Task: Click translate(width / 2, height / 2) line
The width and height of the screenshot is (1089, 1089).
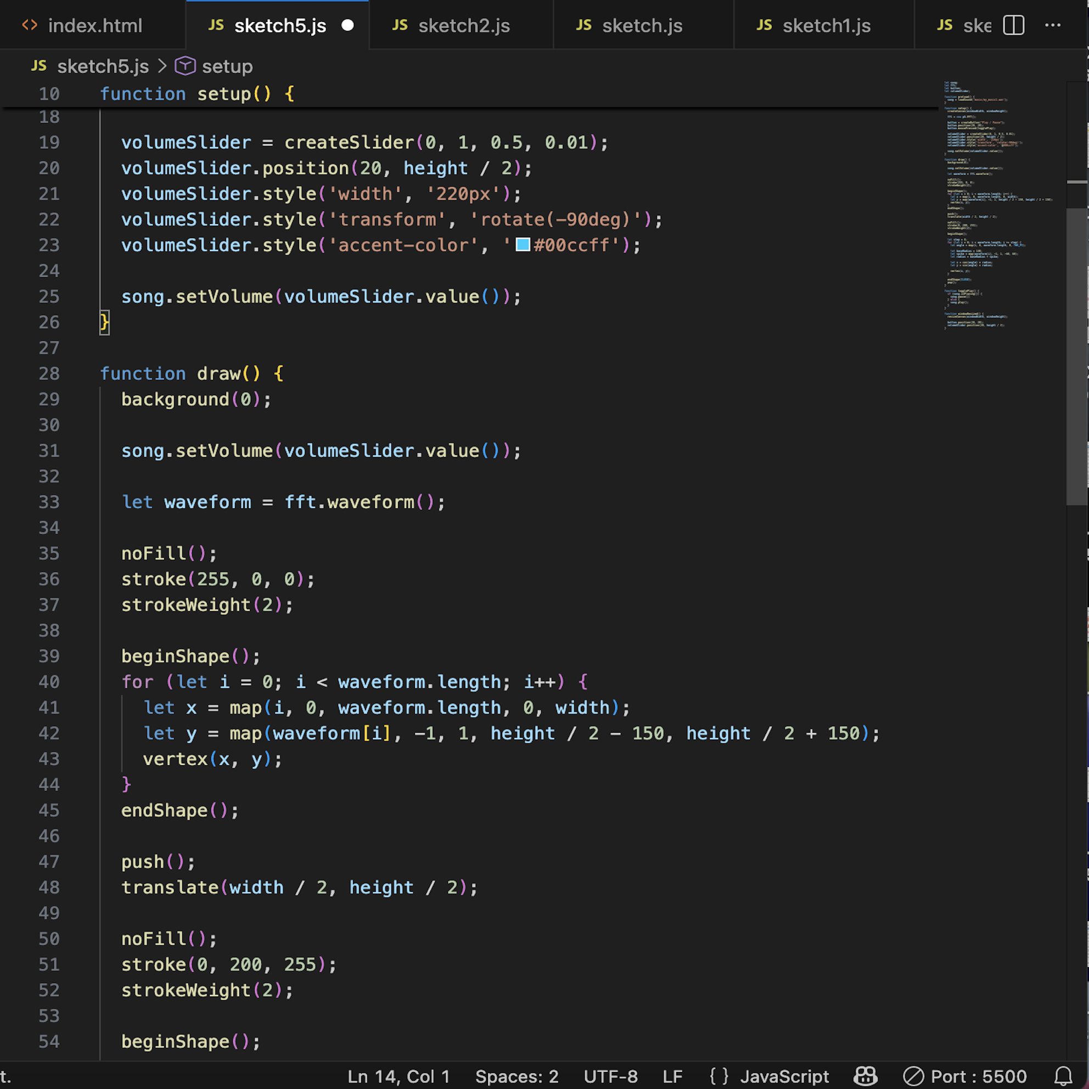Action: click(299, 887)
